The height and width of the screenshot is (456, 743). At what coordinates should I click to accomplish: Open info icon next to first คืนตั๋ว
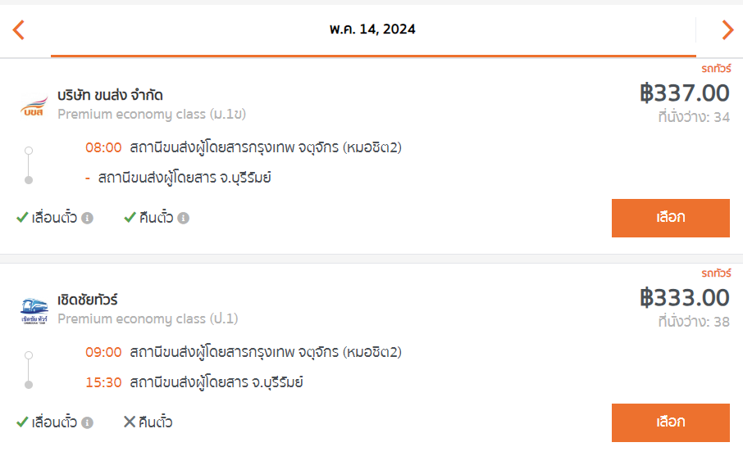pos(184,218)
